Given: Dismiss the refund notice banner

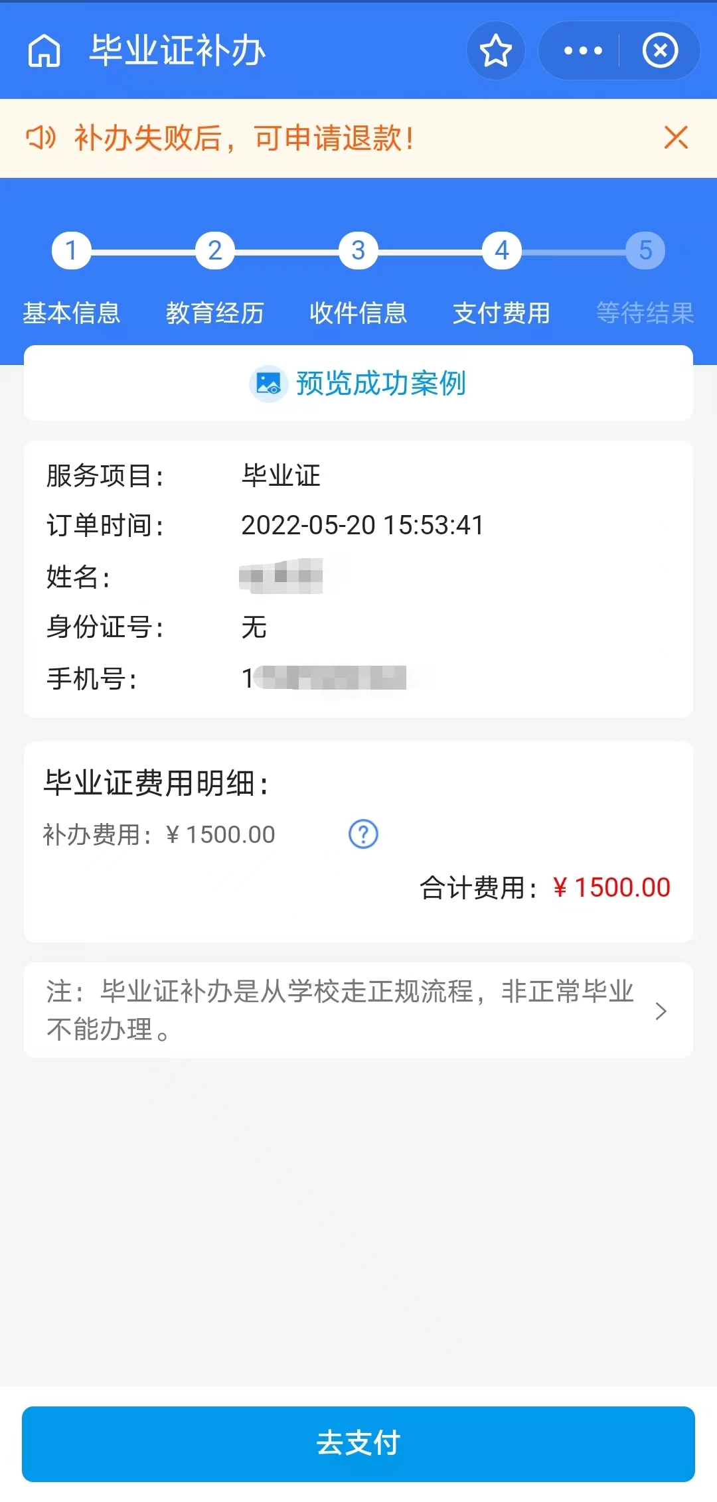Looking at the screenshot, I should pyautogui.click(x=676, y=138).
